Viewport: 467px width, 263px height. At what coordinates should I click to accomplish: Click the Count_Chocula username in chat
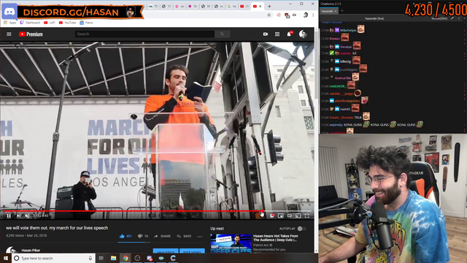tap(341, 118)
